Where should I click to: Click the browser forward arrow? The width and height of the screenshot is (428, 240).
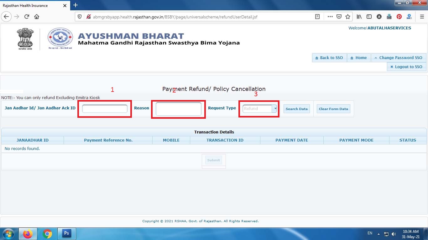coord(17,17)
